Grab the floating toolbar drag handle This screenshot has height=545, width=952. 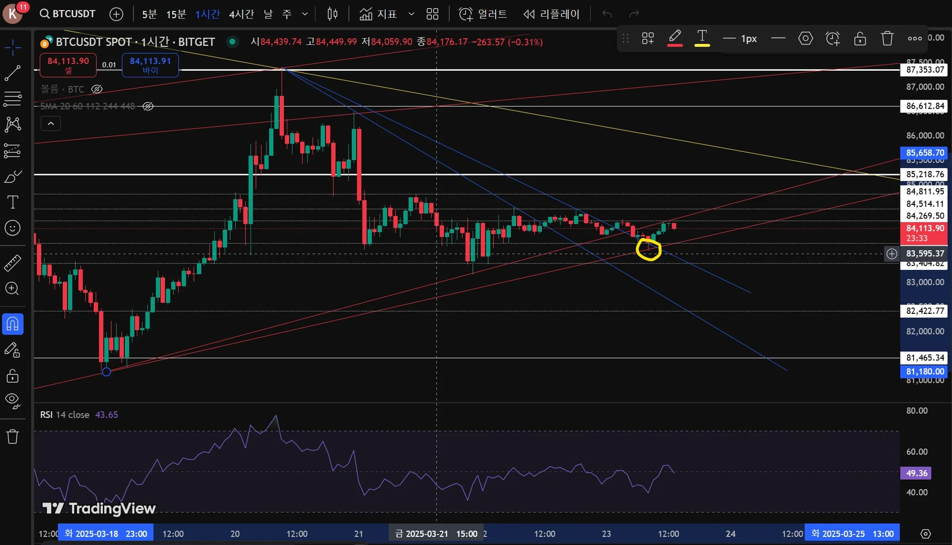[x=625, y=38]
